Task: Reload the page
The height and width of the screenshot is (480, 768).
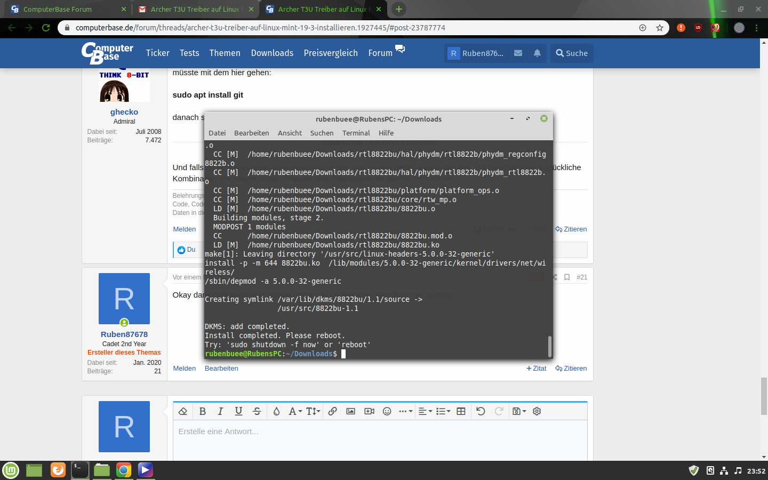Action: (46, 28)
